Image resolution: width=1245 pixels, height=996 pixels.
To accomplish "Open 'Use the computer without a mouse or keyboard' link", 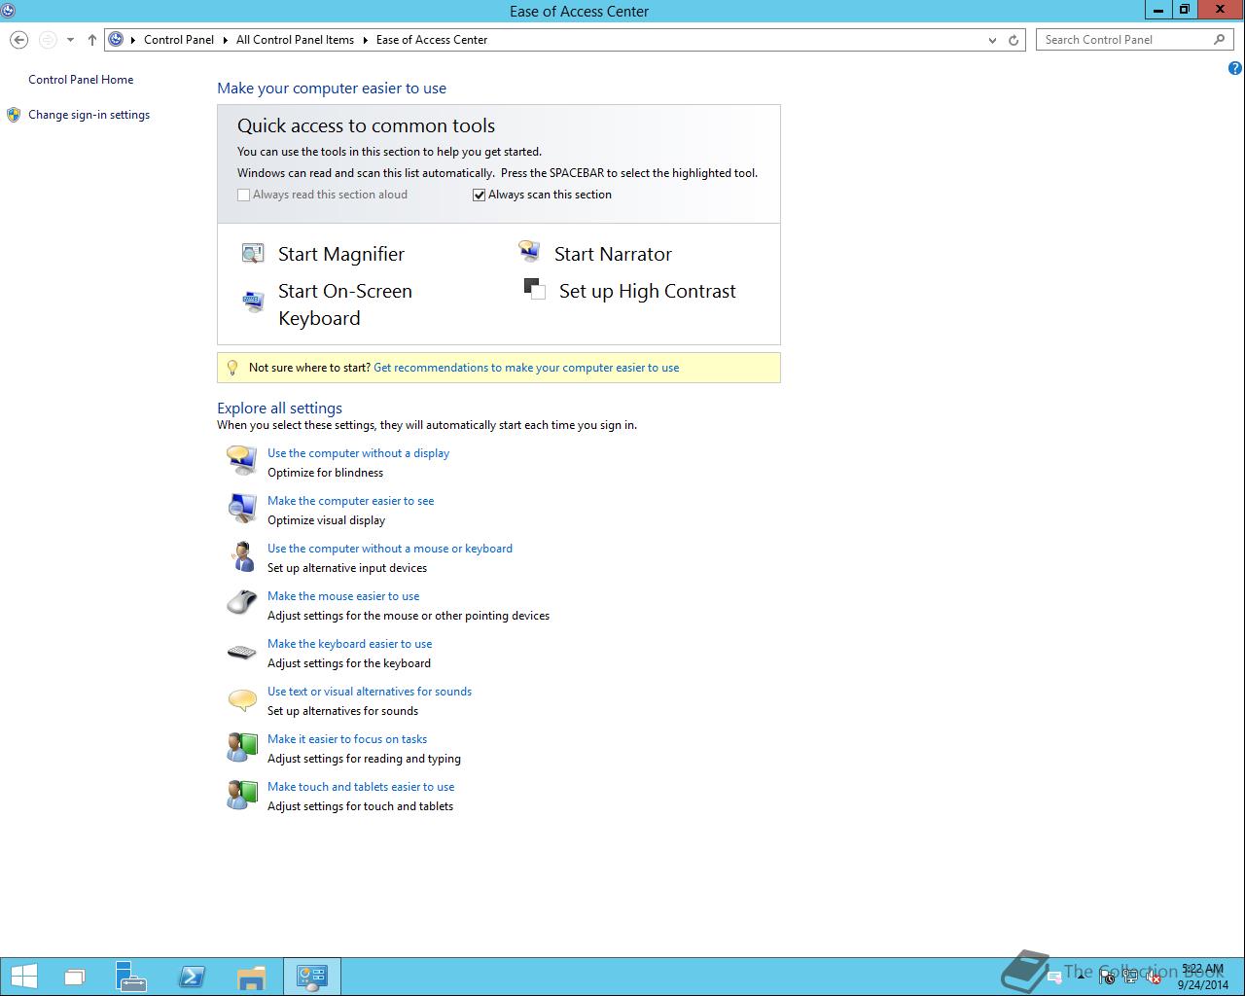I will [390, 549].
